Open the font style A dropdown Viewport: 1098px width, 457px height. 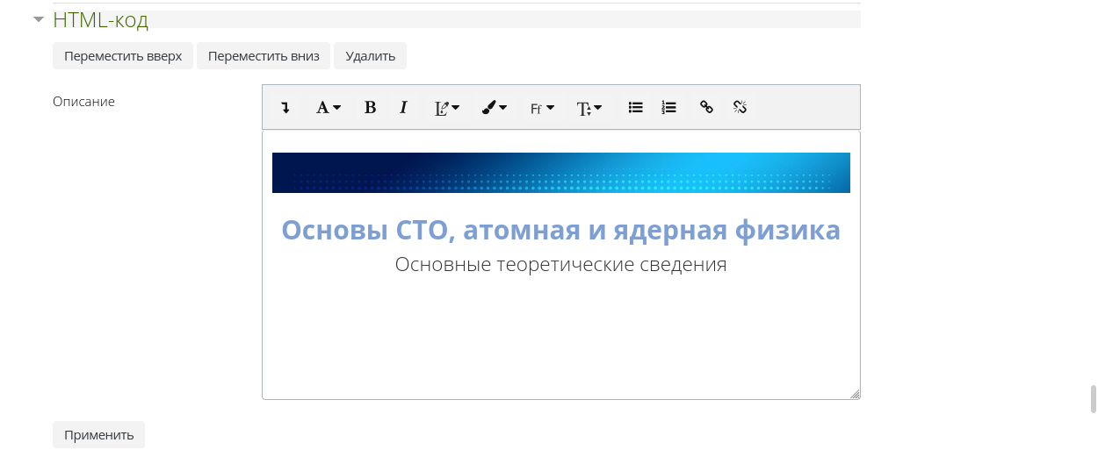tap(329, 108)
